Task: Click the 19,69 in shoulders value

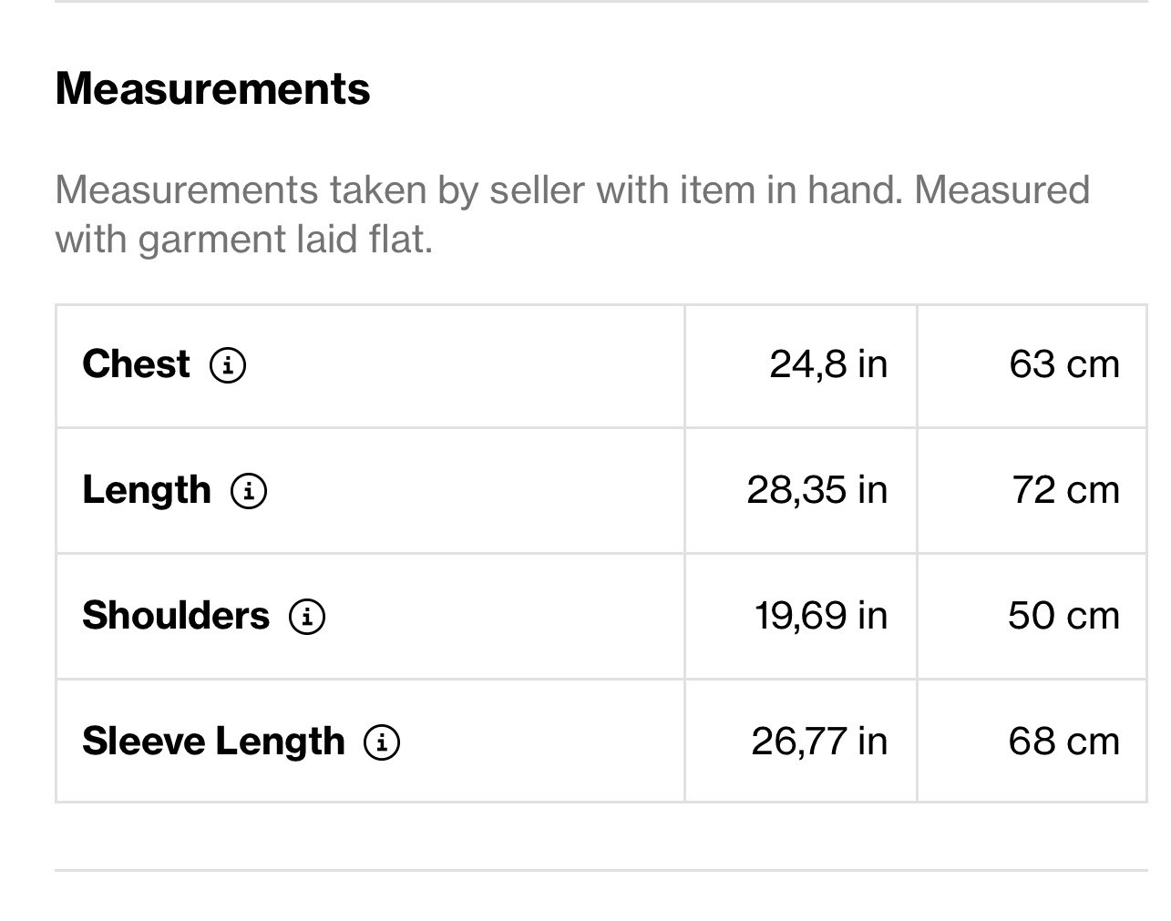Action: 820,616
